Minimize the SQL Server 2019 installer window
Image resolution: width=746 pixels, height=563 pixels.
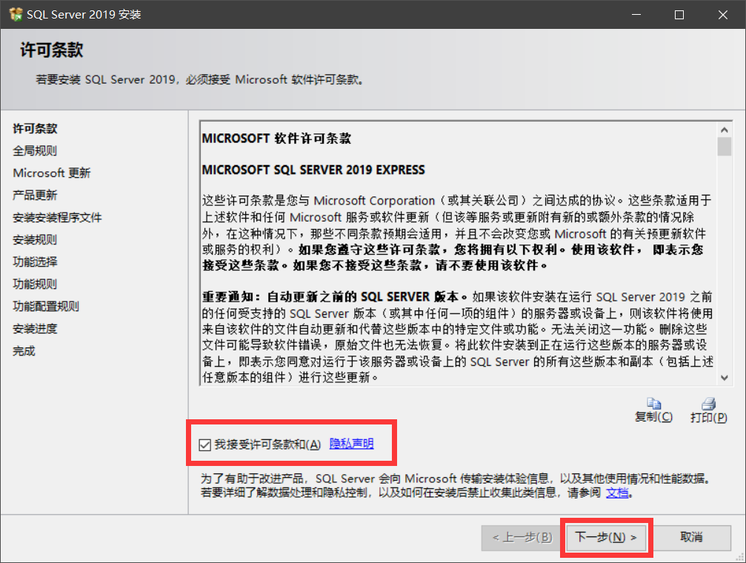pyautogui.click(x=636, y=14)
